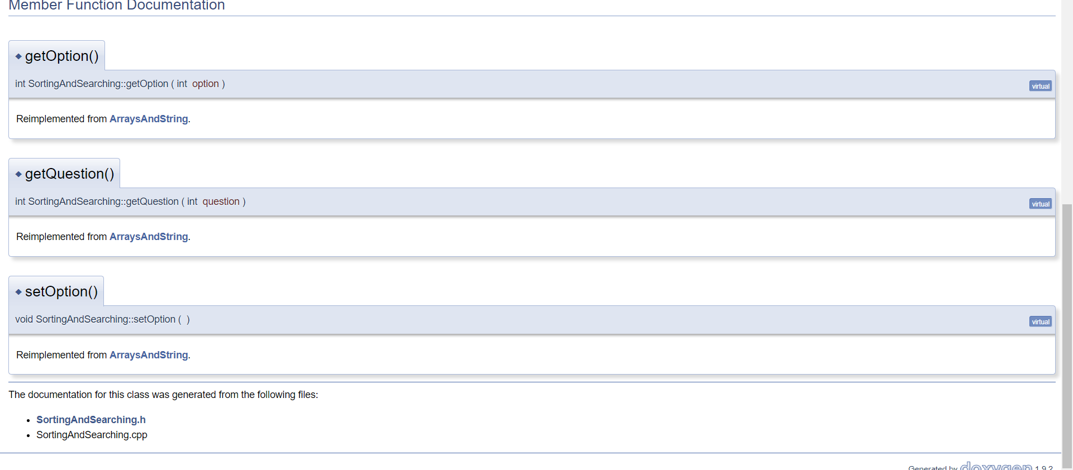Image resolution: width=1073 pixels, height=470 pixels.
Task: Select the setOption() heading tab
Action: coord(56,291)
